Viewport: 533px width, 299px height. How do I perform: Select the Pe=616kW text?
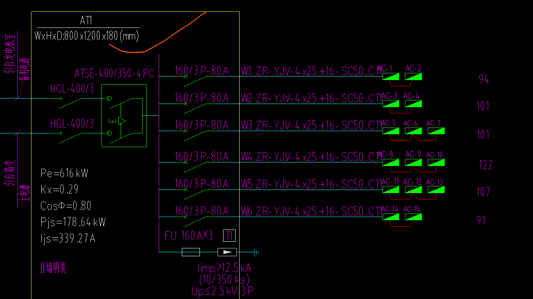click(x=64, y=173)
